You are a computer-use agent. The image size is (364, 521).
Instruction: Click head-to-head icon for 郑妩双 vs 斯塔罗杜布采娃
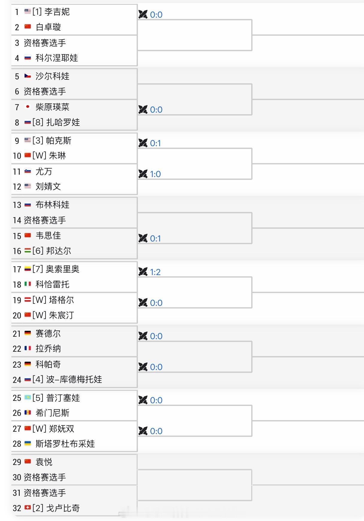(x=143, y=431)
